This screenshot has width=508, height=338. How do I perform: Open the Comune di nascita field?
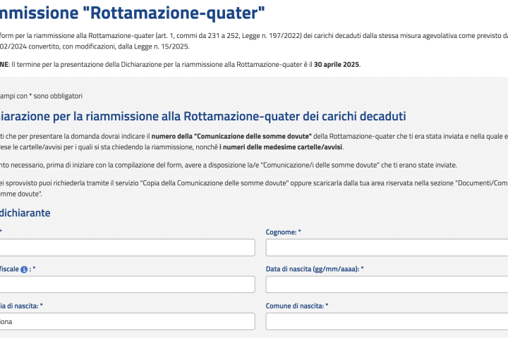(387, 322)
